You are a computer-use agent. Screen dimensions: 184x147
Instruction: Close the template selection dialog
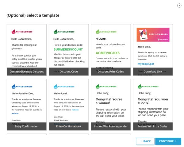[179, 5]
